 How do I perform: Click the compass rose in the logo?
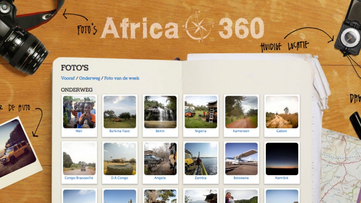[199, 27]
